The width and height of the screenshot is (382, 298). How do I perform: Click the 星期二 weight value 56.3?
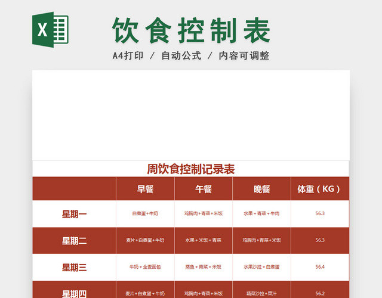point(320,240)
